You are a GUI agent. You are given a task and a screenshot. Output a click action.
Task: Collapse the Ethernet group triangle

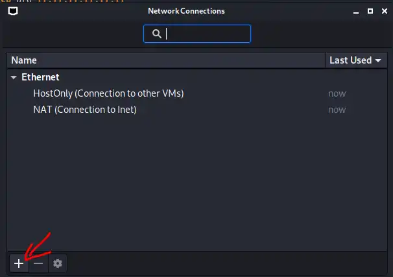(x=14, y=77)
